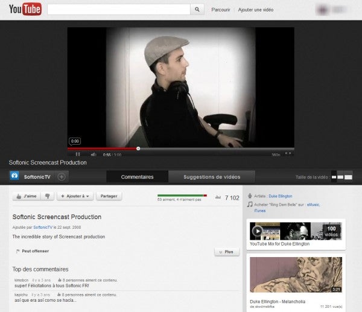Like the video with J'aime button
This screenshot has height=312, width=362.
27,196
